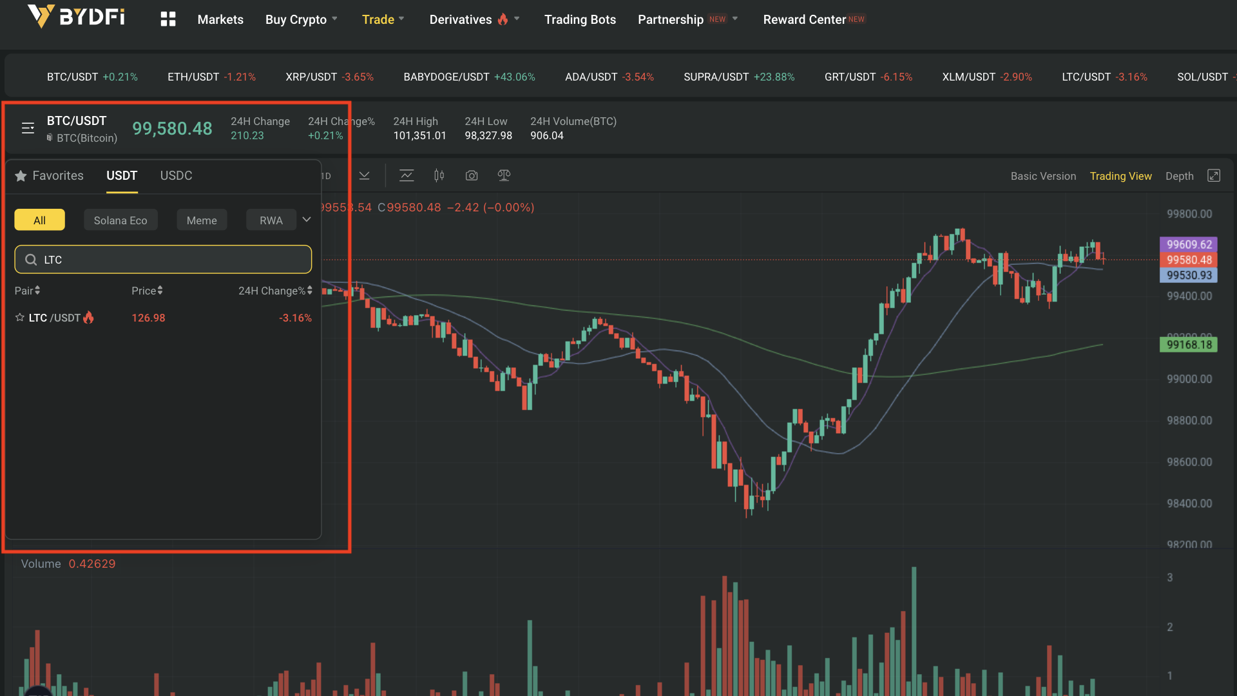Switch to the USDC tab

[x=176, y=175]
